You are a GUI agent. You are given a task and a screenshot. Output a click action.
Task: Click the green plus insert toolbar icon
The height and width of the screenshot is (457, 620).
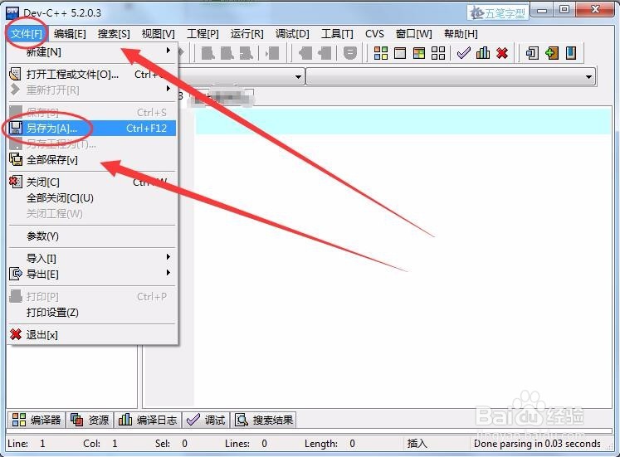point(552,53)
